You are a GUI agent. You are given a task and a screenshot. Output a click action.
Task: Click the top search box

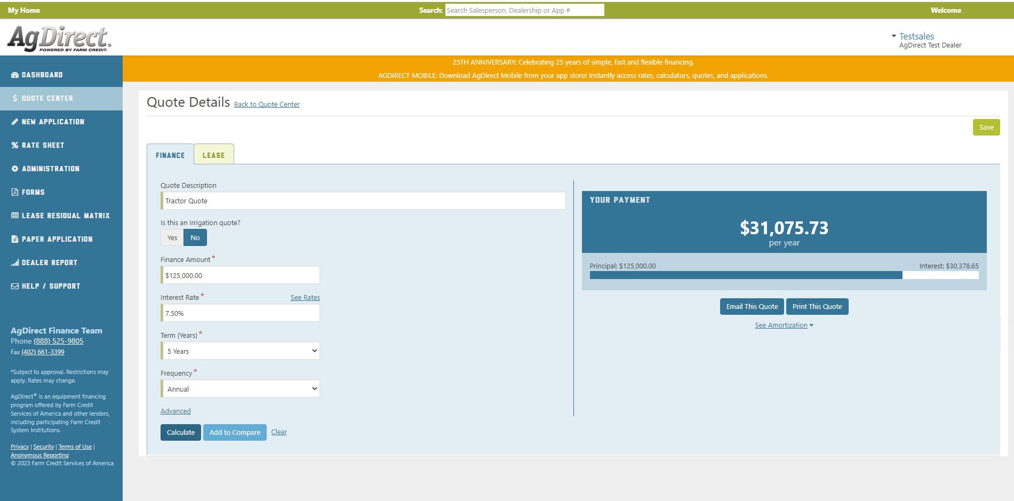[x=525, y=10]
